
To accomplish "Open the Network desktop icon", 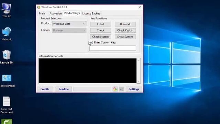I will click(7, 34).
